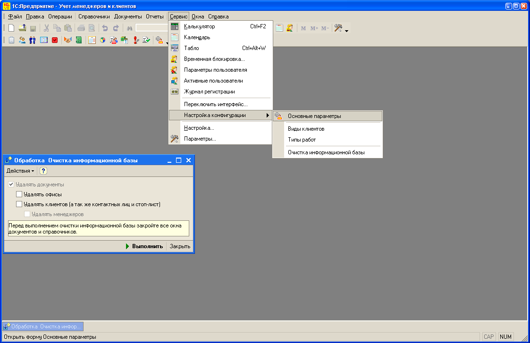
Task: Toggle Удалять клиентов checkbox
Action: tap(19, 204)
